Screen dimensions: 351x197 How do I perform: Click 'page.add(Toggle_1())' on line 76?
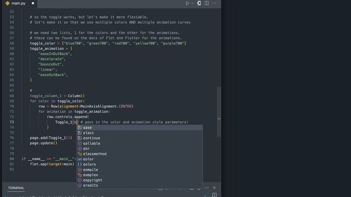pos(51,138)
